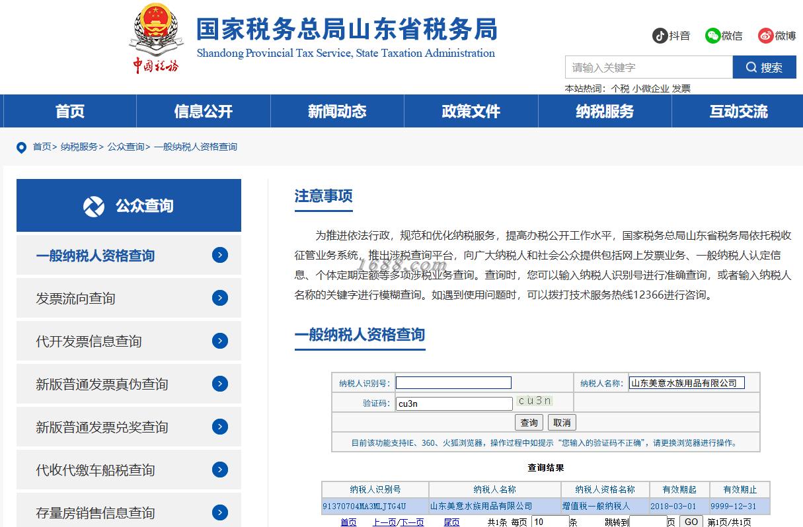803x527 pixels.
Task: Focus the 纳税人识别号 input field
Action: (453, 383)
